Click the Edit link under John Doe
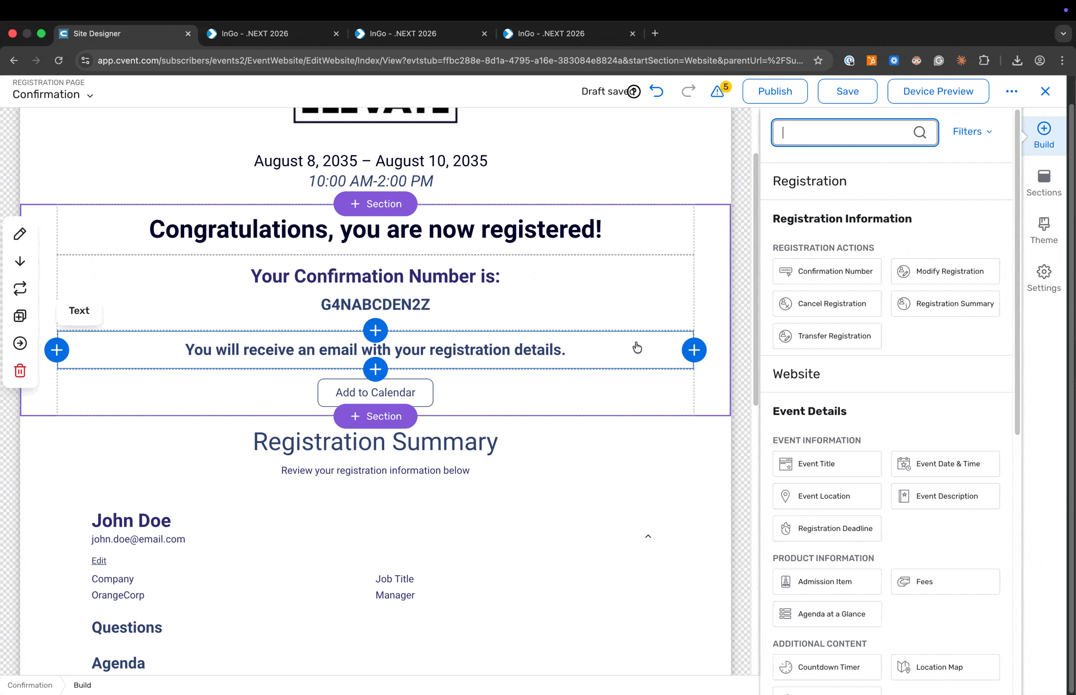The image size is (1076, 695). (x=99, y=561)
